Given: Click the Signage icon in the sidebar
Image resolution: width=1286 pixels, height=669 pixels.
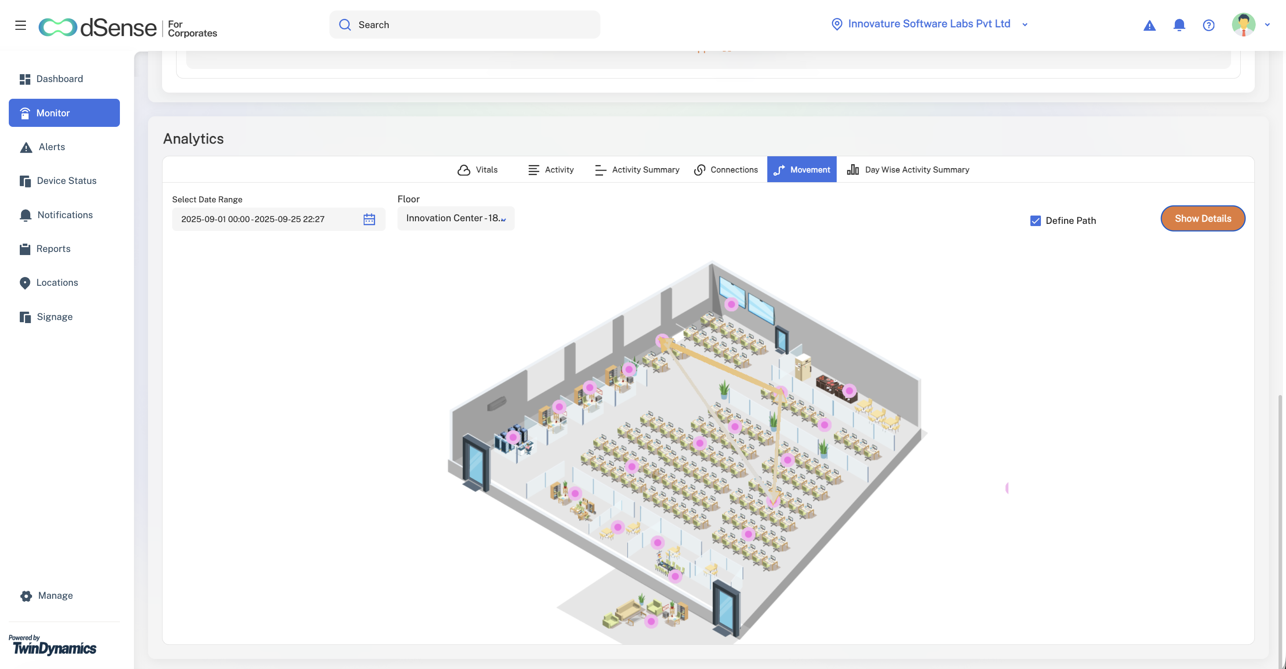Looking at the screenshot, I should coord(25,317).
